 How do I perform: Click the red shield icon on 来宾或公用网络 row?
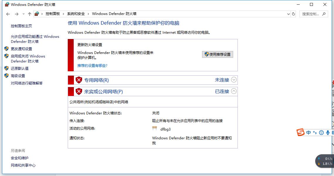79,91
